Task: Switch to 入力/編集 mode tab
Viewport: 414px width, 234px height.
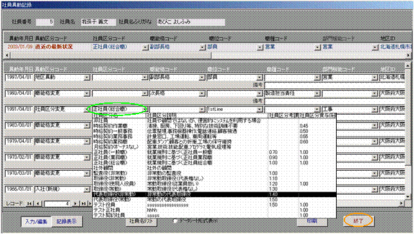Action: tap(36, 222)
